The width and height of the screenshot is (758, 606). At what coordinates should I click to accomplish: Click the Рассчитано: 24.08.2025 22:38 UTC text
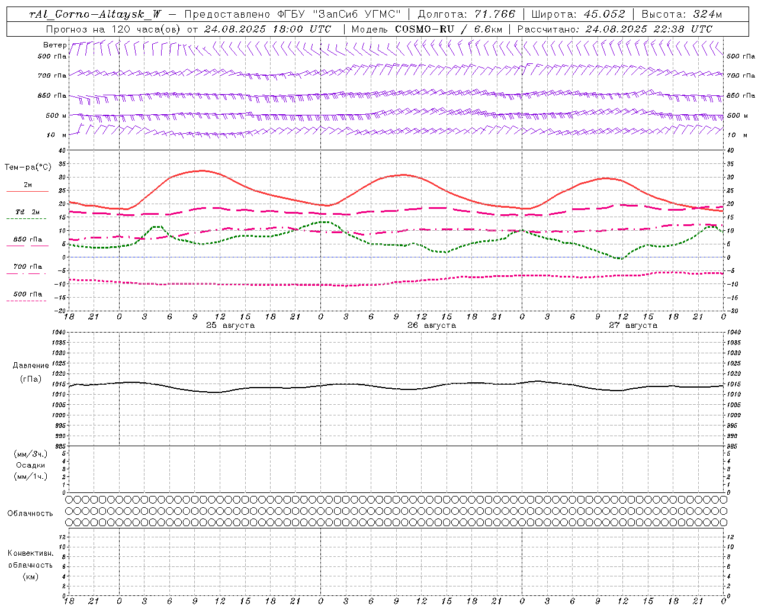coord(615,29)
